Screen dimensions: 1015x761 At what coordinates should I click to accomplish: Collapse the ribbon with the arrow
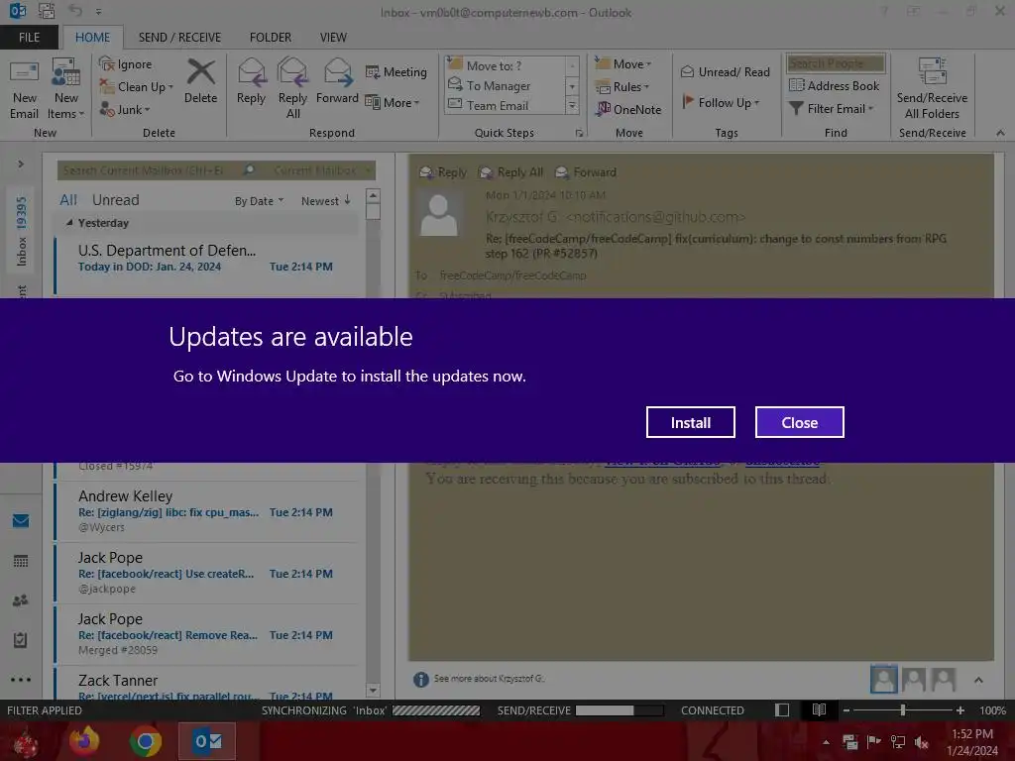click(x=1000, y=133)
